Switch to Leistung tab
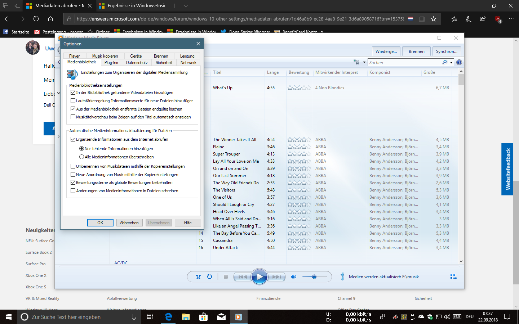The height and width of the screenshot is (324, 519). pos(187,56)
